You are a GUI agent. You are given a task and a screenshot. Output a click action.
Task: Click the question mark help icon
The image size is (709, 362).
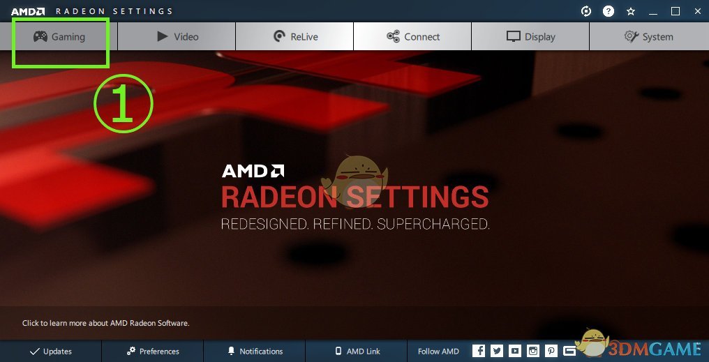609,11
